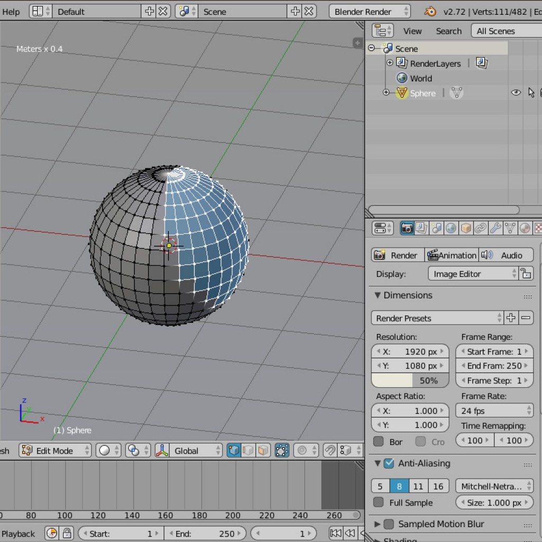
Task: Click the Render Layers properties tab
Action: pos(421,228)
